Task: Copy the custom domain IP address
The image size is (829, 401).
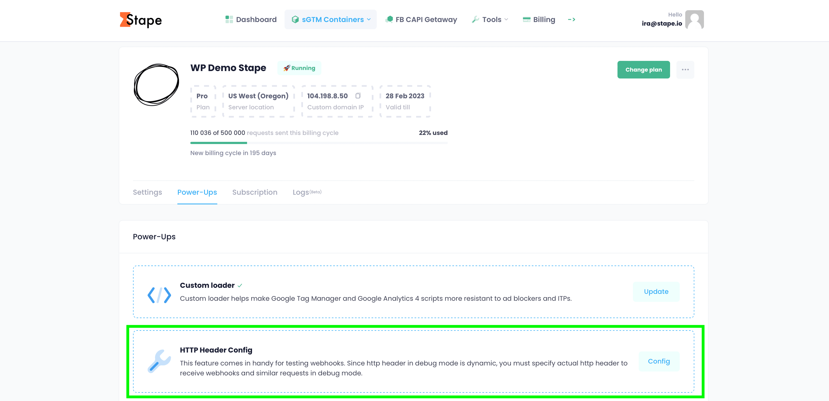Action: [358, 96]
